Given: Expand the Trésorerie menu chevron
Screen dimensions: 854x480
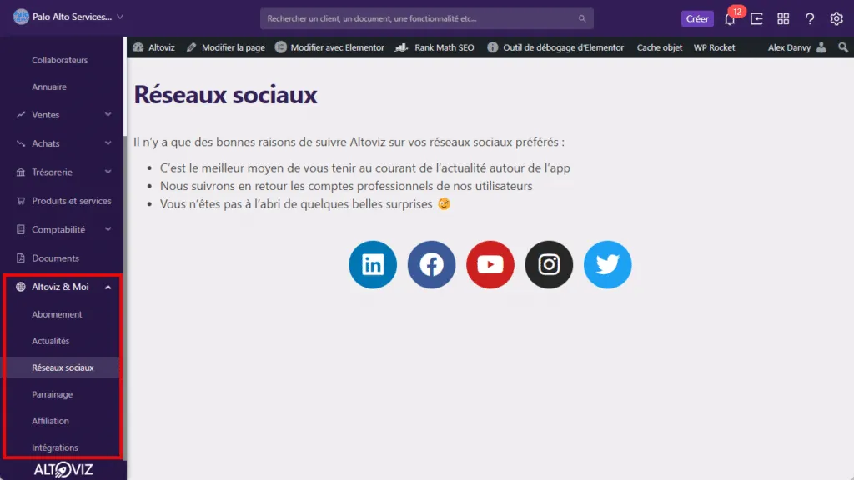Looking at the screenshot, I should coord(108,172).
